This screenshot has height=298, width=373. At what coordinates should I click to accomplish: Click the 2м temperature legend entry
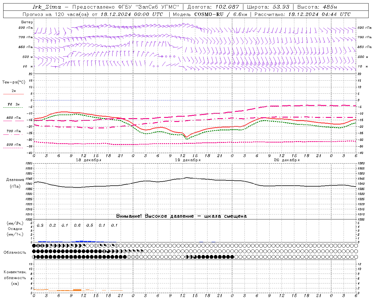tap(14, 91)
